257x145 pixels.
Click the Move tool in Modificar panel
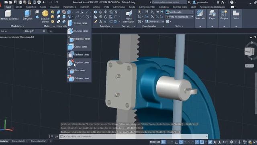[x=106, y=12]
